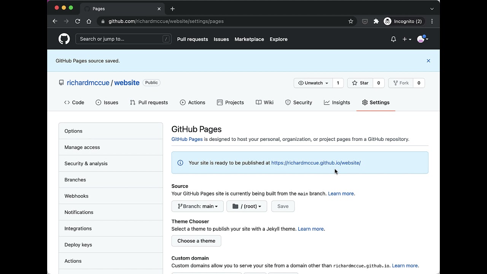Click the browser home icon
This screenshot has width=487, height=274.
tap(89, 21)
